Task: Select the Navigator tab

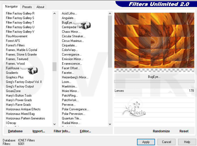Action: [x=11, y=6]
